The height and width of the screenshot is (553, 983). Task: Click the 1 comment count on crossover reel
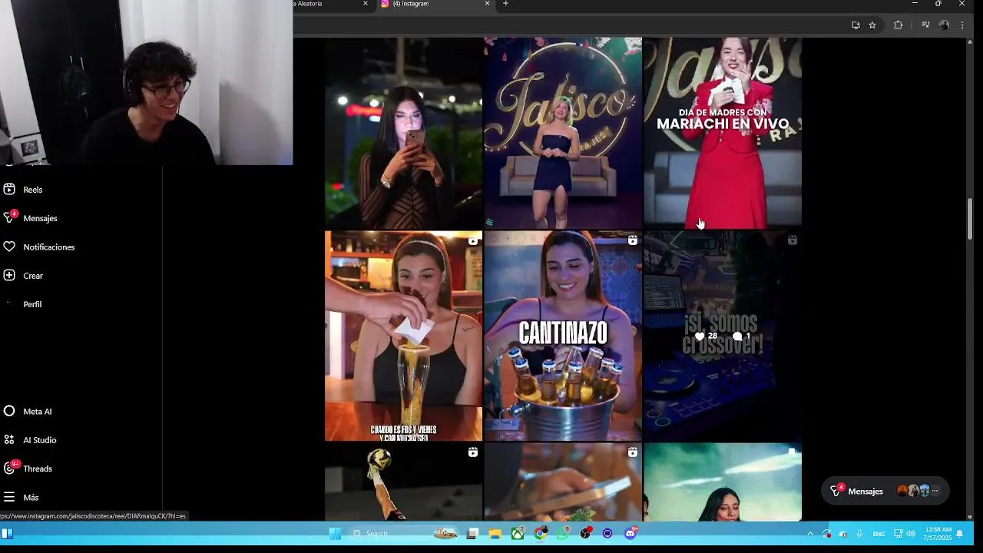click(742, 336)
